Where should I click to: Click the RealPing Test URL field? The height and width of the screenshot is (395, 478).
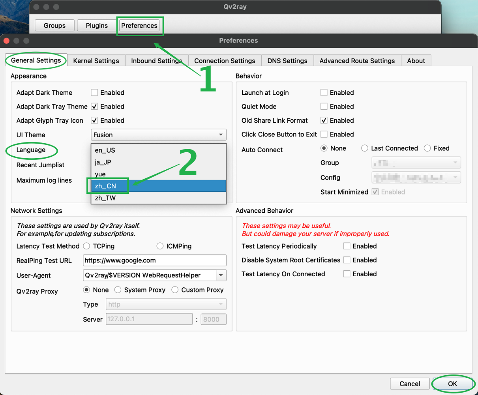154,260
